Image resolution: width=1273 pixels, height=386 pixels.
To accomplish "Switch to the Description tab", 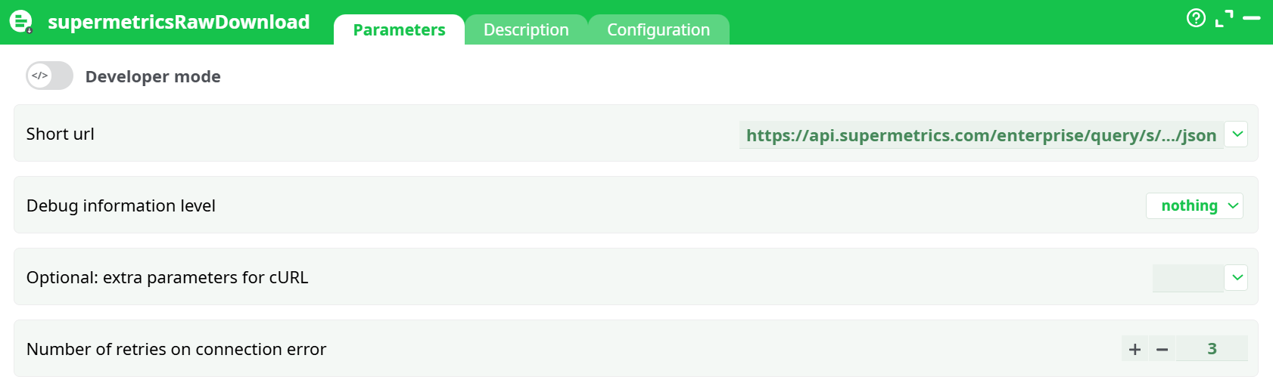I will tap(526, 29).
